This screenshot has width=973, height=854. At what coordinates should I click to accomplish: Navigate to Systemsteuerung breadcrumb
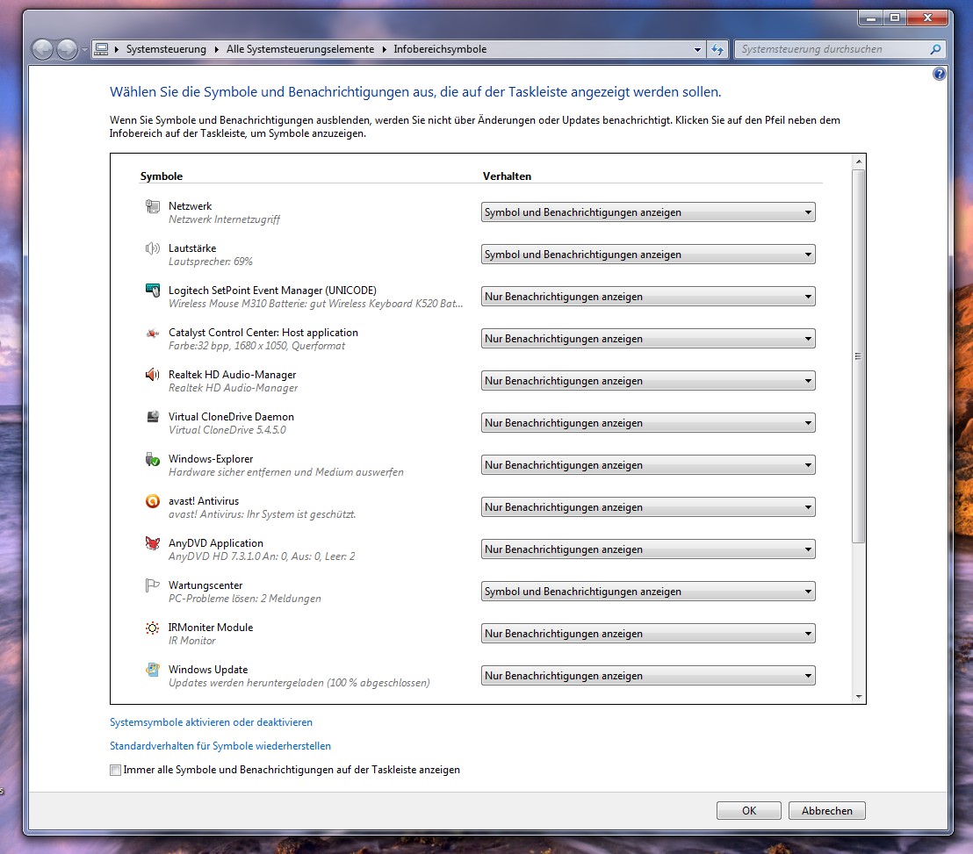click(x=166, y=49)
